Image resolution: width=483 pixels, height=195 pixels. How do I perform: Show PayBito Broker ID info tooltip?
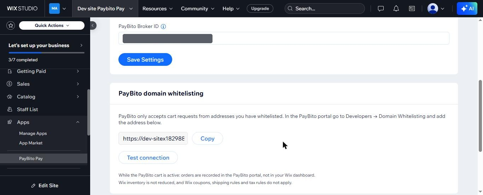pyautogui.click(x=163, y=26)
